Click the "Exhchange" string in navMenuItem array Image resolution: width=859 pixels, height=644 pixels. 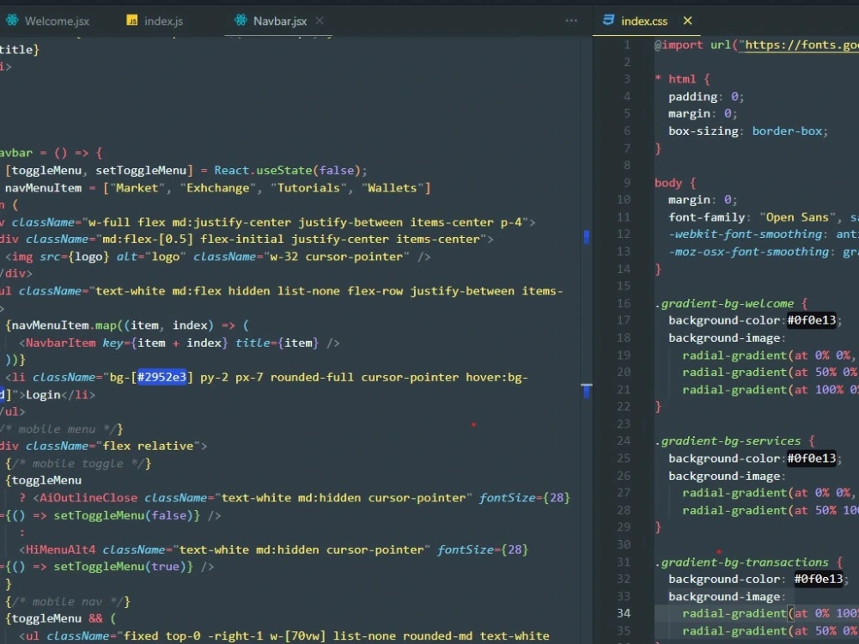(x=218, y=188)
